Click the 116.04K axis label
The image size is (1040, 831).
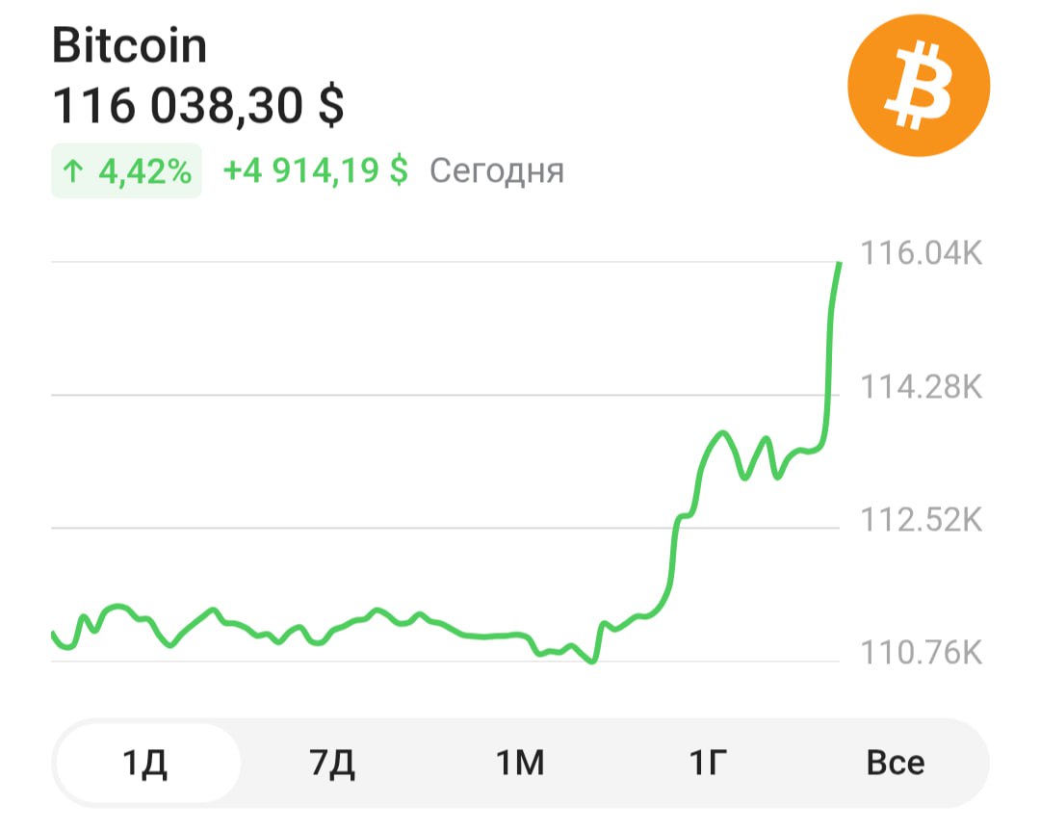[920, 254]
